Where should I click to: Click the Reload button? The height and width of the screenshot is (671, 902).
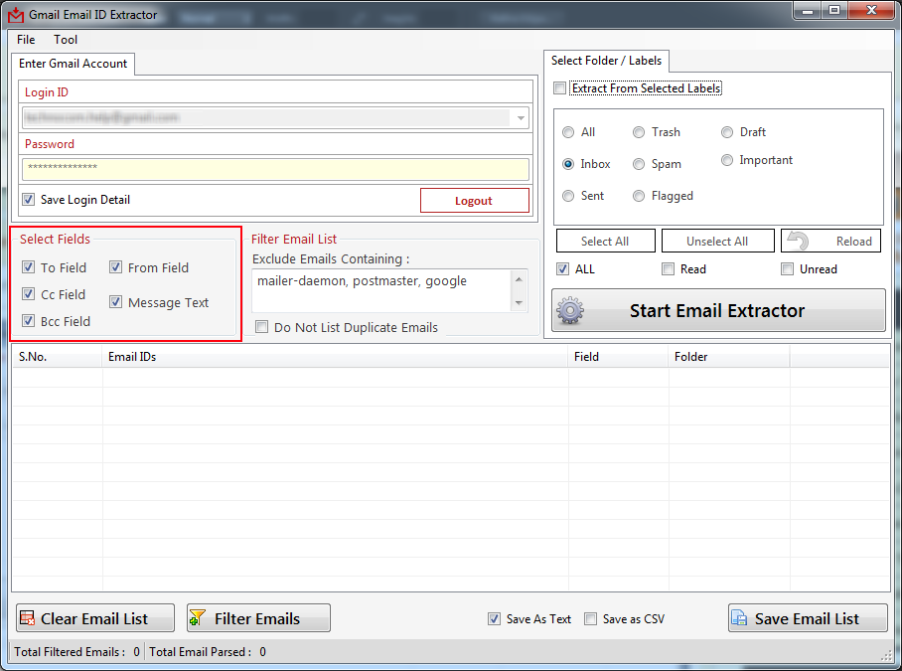point(830,242)
